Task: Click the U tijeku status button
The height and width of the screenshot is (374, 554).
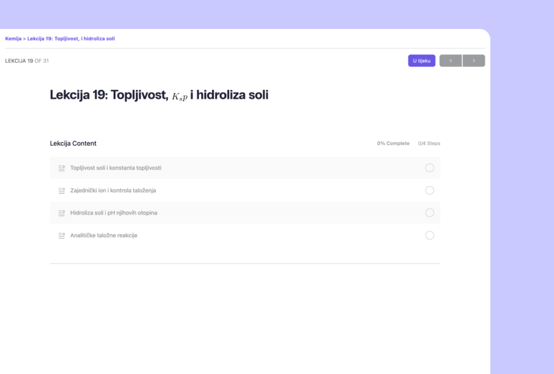Action: click(x=421, y=61)
